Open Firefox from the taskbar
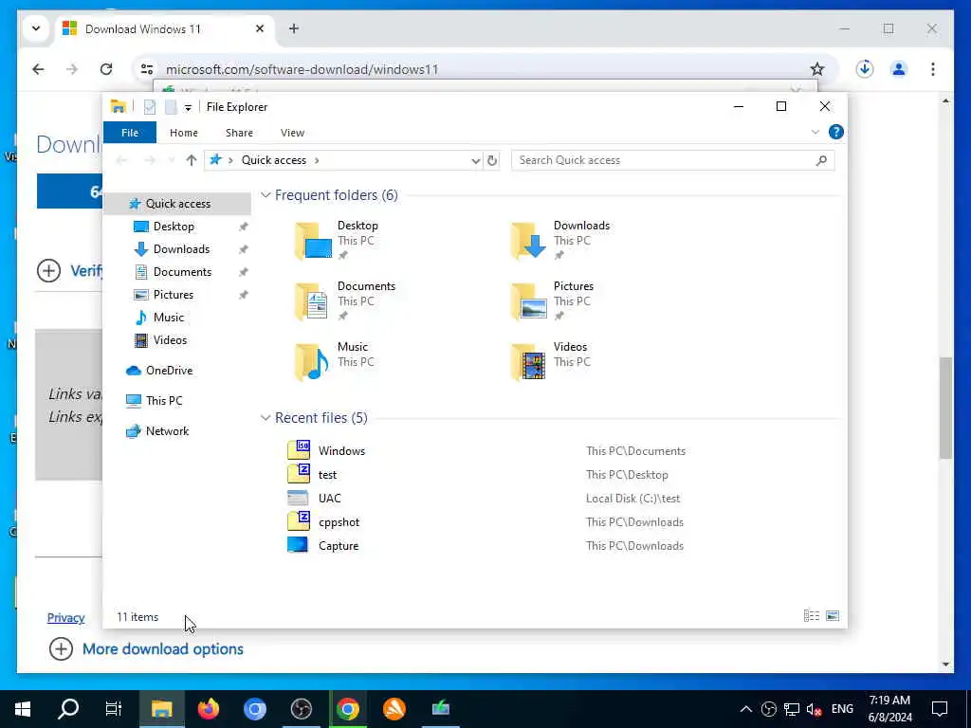This screenshot has height=728, width=971. click(208, 709)
